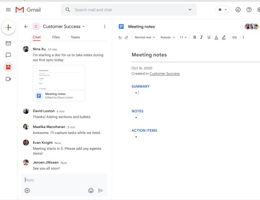Open the font size 11 dropdown
260x200 pixels.
click(183, 38)
